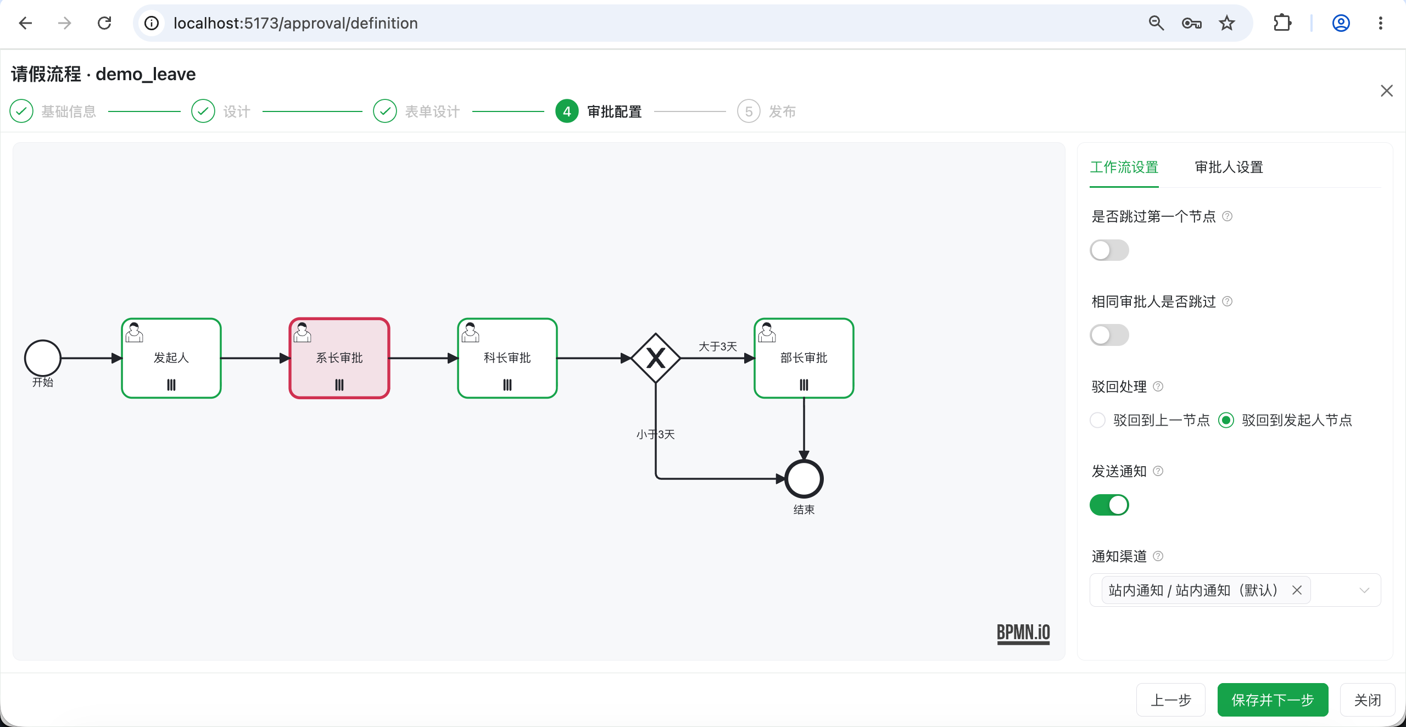Select the 驳回到上一节点 radio option
The width and height of the screenshot is (1406, 727).
tap(1150, 421)
